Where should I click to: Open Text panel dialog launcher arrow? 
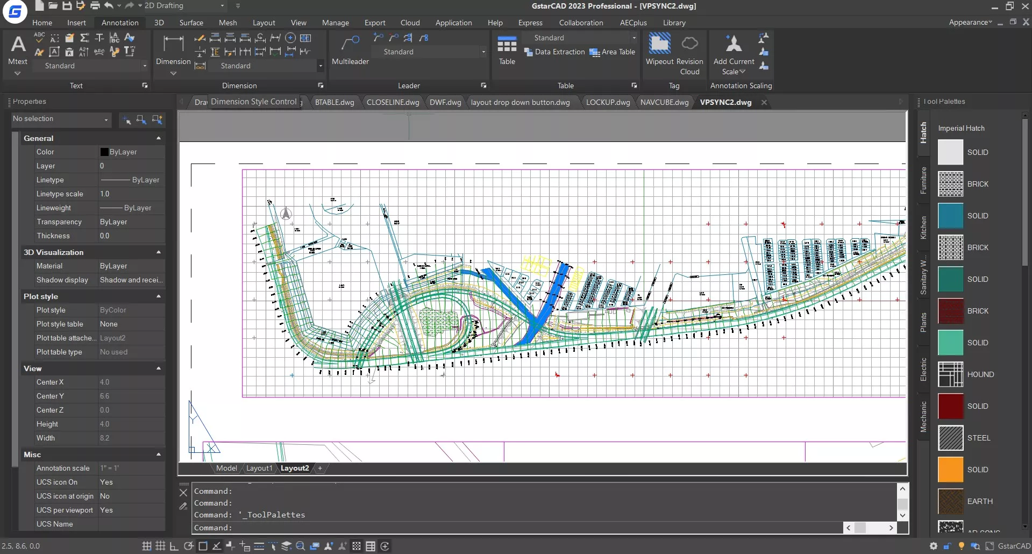145,86
